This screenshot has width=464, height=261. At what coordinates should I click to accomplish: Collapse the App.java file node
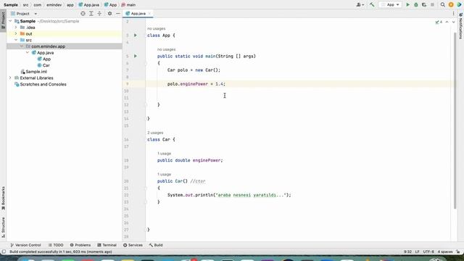pos(28,53)
